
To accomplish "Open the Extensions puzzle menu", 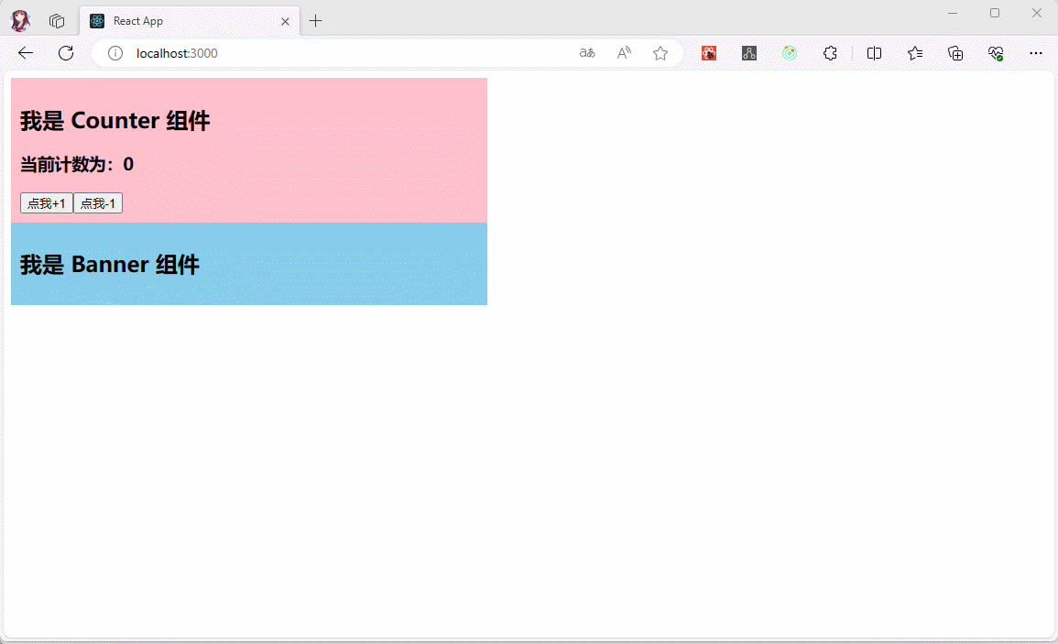I will (x=830, y=53).
